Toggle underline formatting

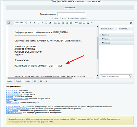[38, 23]
